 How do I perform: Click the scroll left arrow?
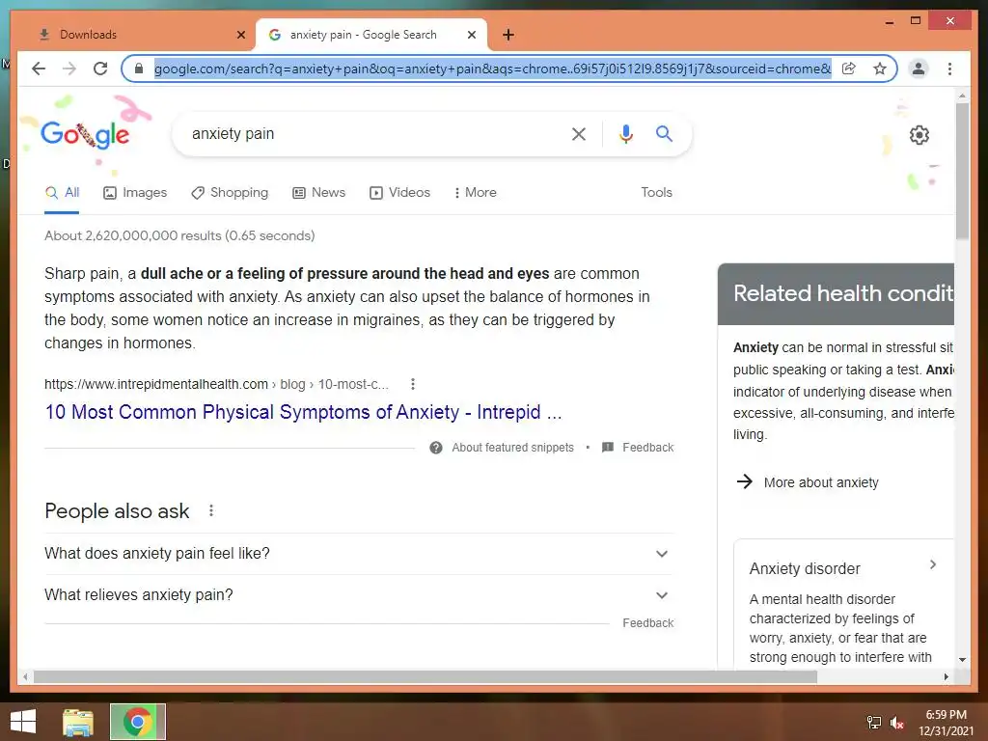click(x=25, y=676)
